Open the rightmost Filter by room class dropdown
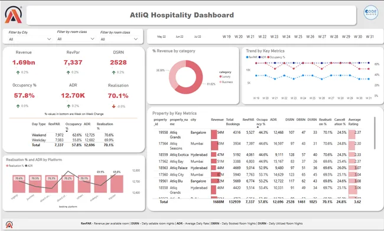 coord(119,39)
